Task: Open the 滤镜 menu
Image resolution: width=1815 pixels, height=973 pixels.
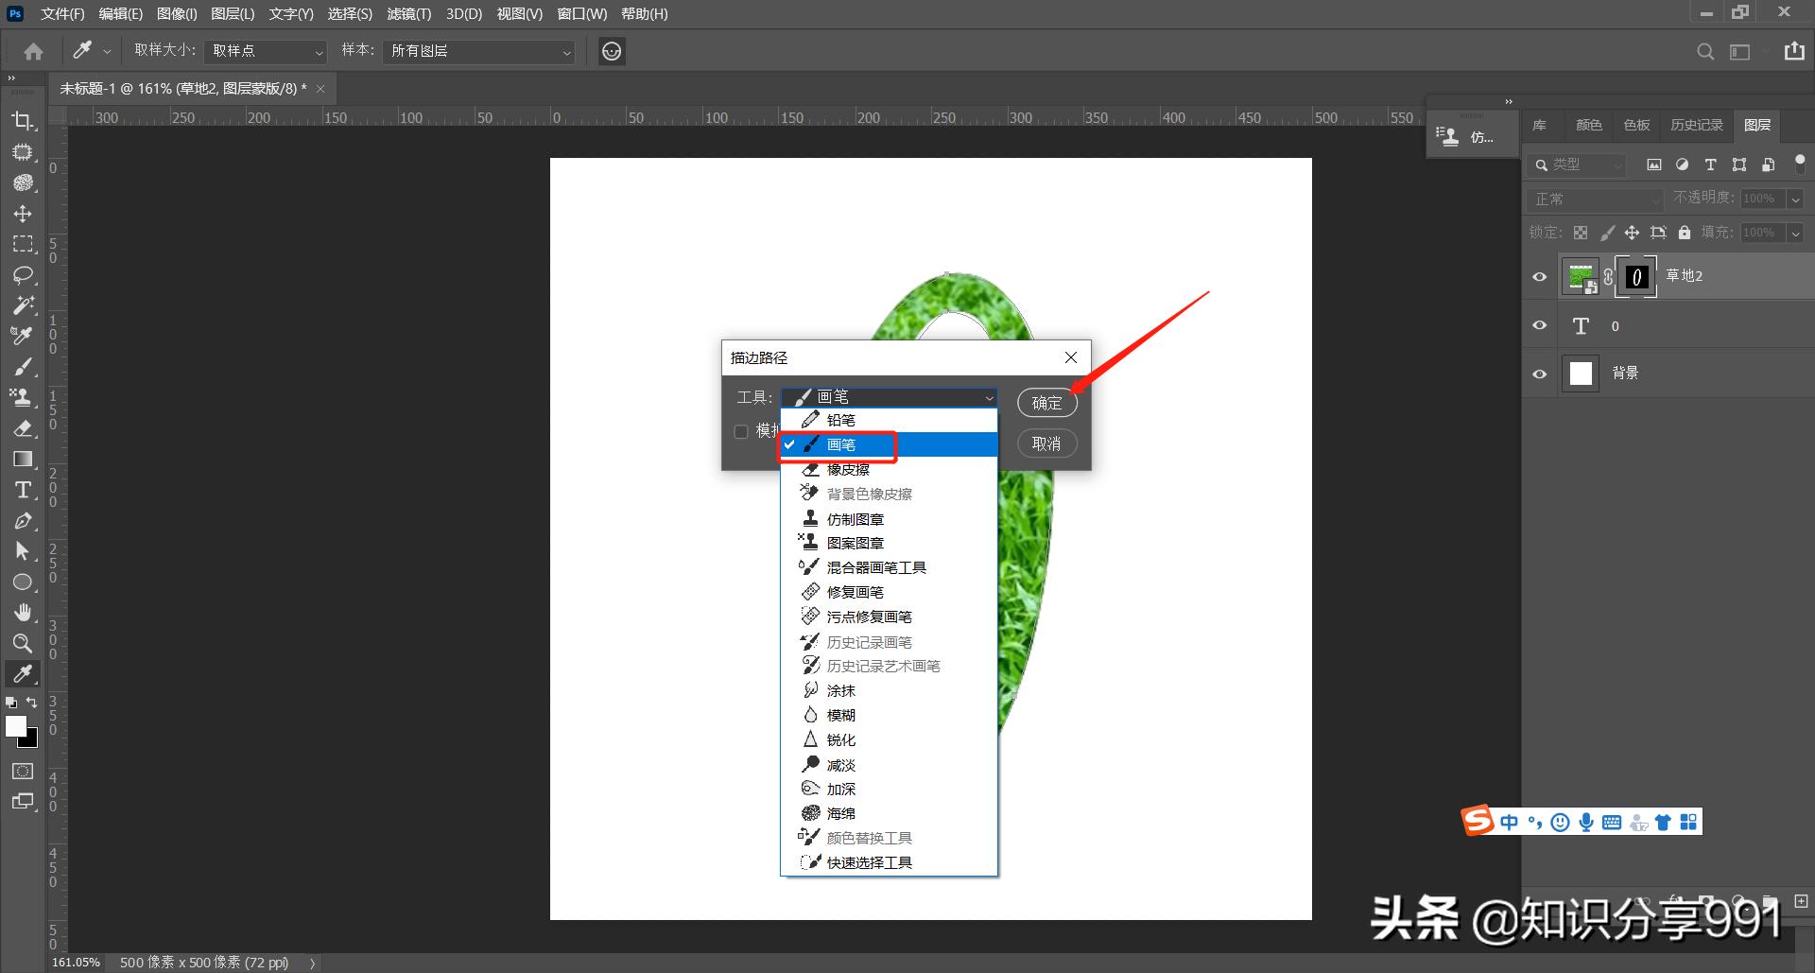Action: pyautogui.click(x=408, y=13)
